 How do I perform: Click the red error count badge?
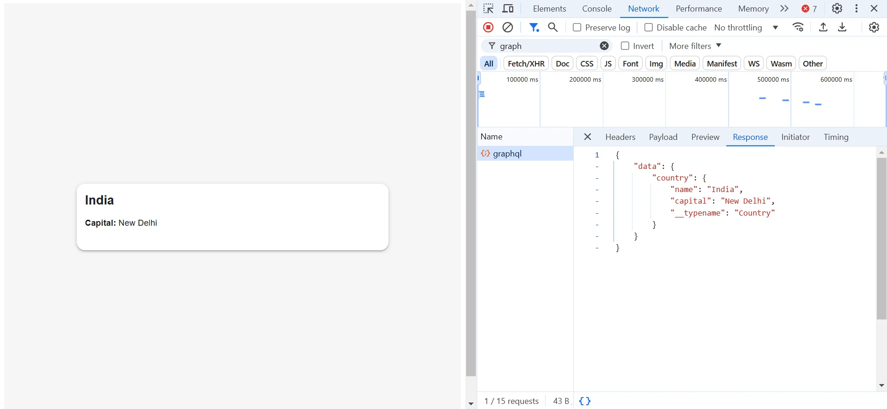point(809,9)
